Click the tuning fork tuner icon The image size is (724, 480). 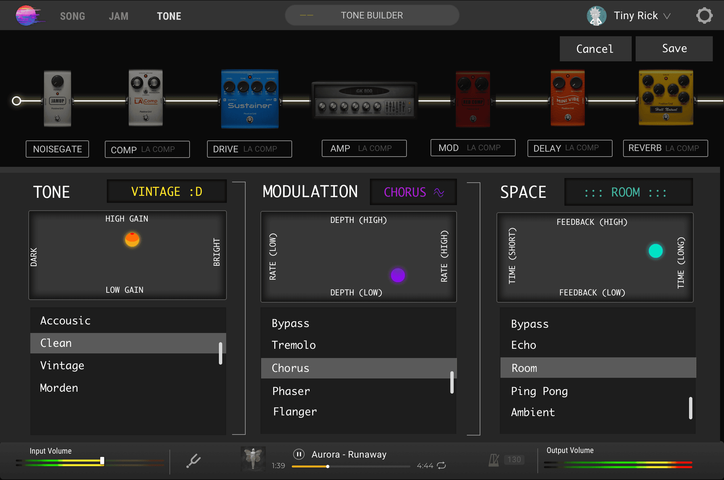(x=193, y=461)
